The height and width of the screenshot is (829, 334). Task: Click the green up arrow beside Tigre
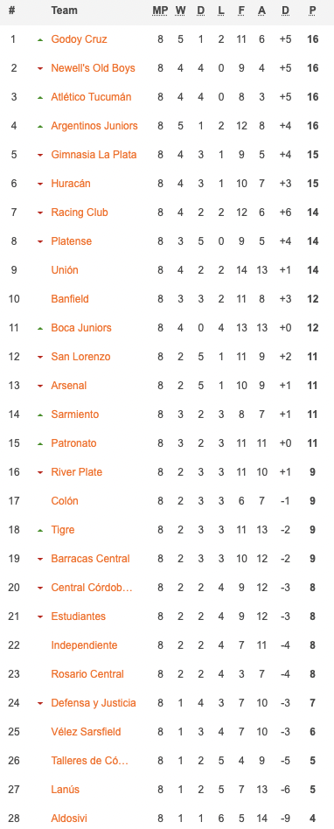40,530
